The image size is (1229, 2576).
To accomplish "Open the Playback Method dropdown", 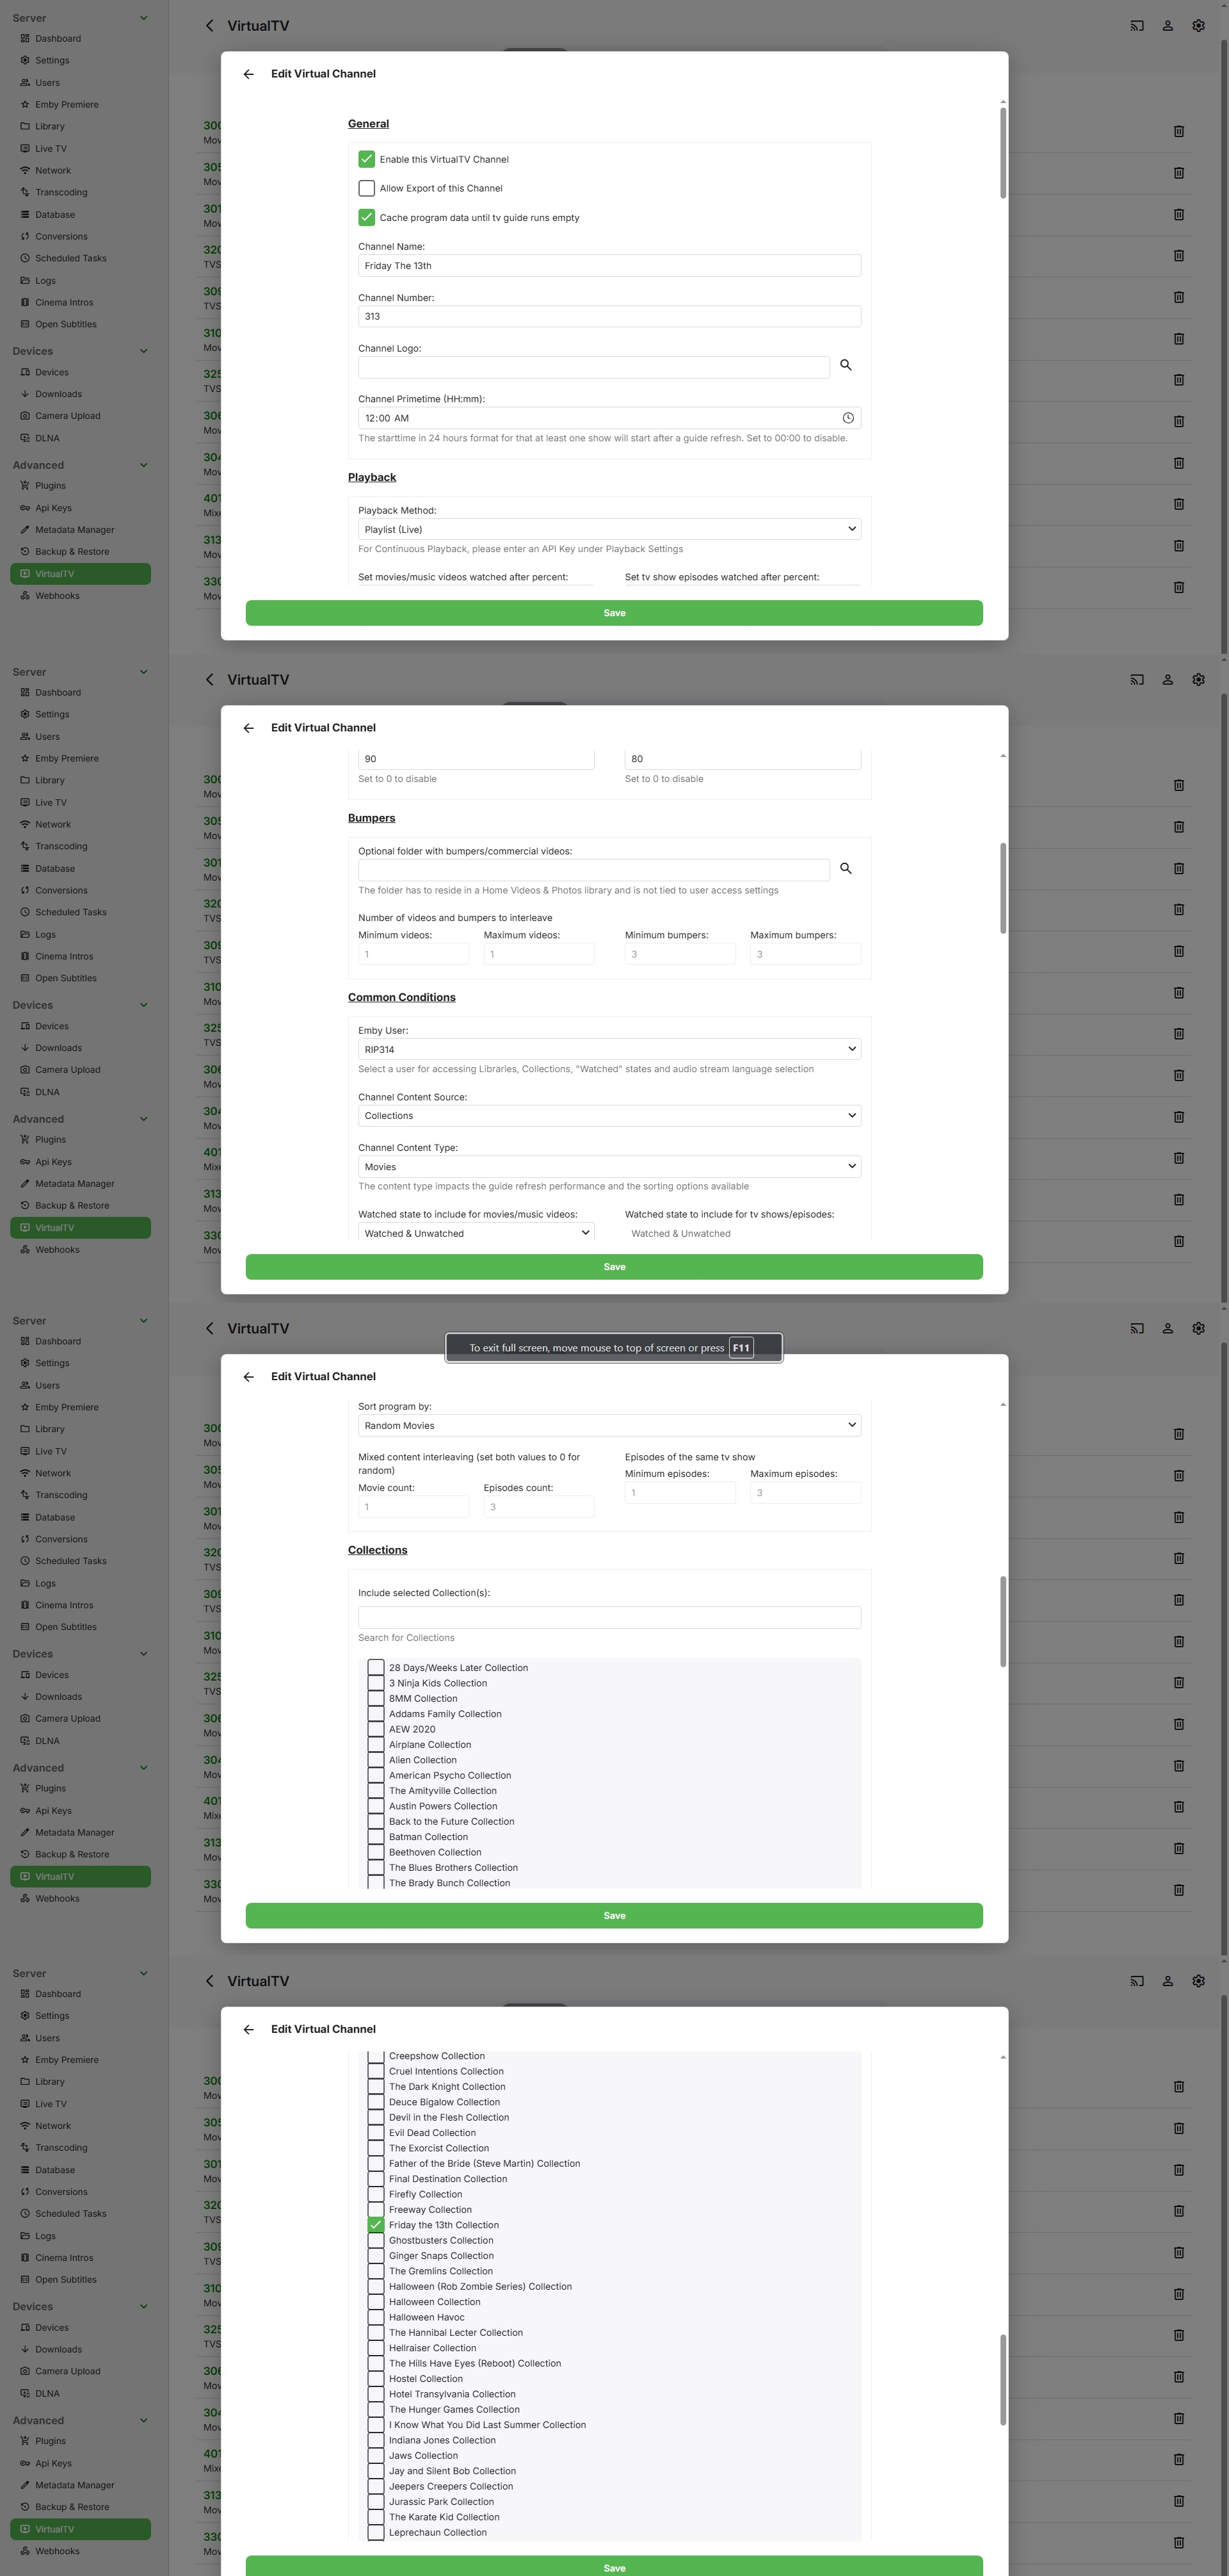I will 609,529.
